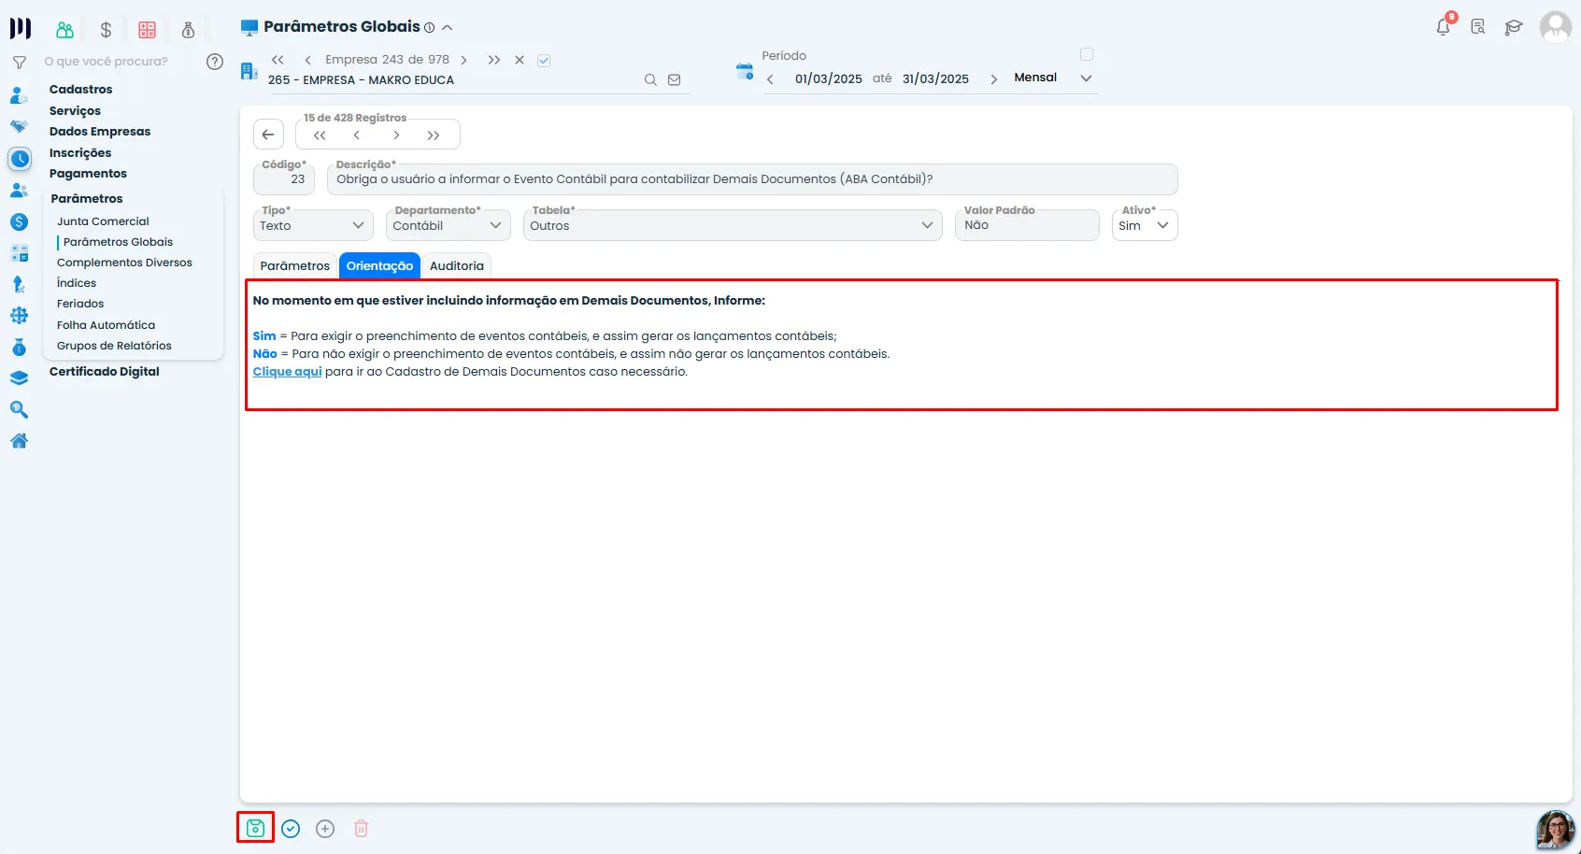Image resolution: width=1581 pixels, height=854 pixels.
Task: Open Junta Comercial in sidebar menu
Action: tap(103, 221)
